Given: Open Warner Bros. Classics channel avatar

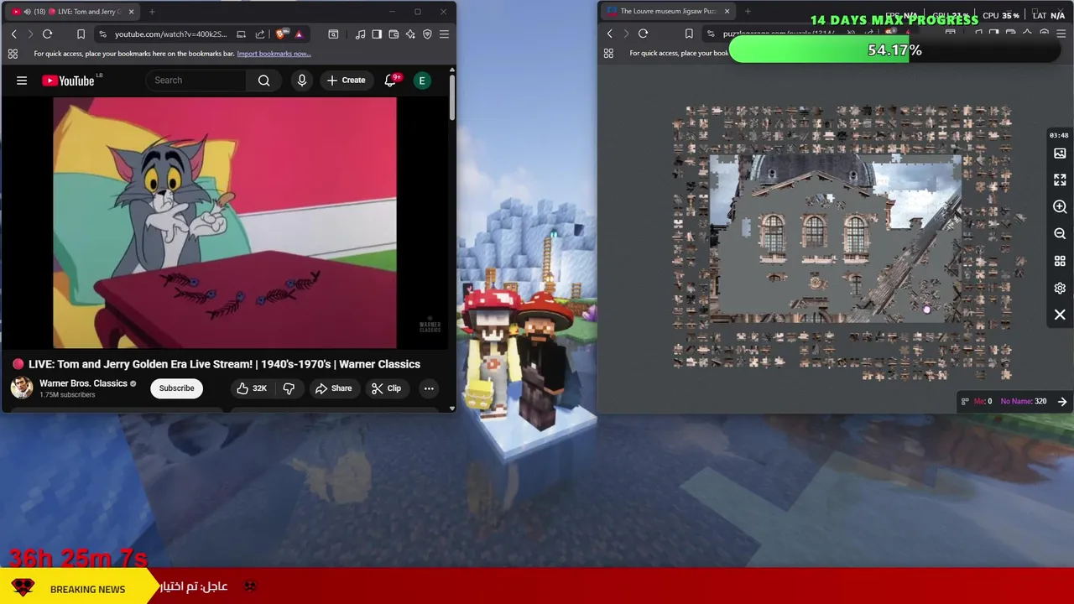Looking at the screenshot, I should pyautogui.click(x=21, y=388).
